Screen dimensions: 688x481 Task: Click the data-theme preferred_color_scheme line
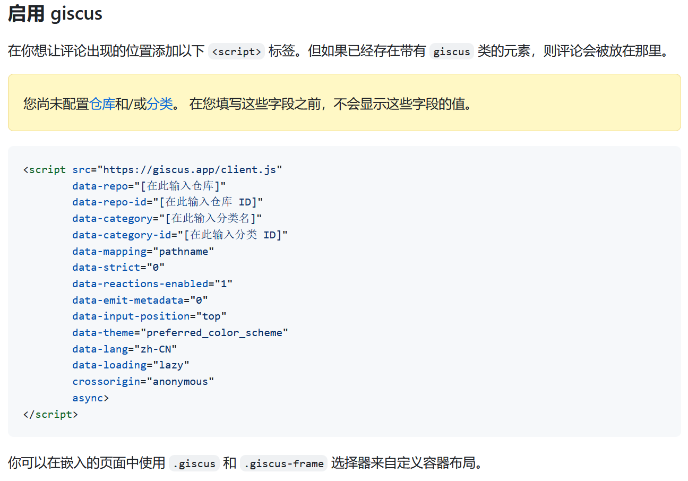(x=180, y=332)
